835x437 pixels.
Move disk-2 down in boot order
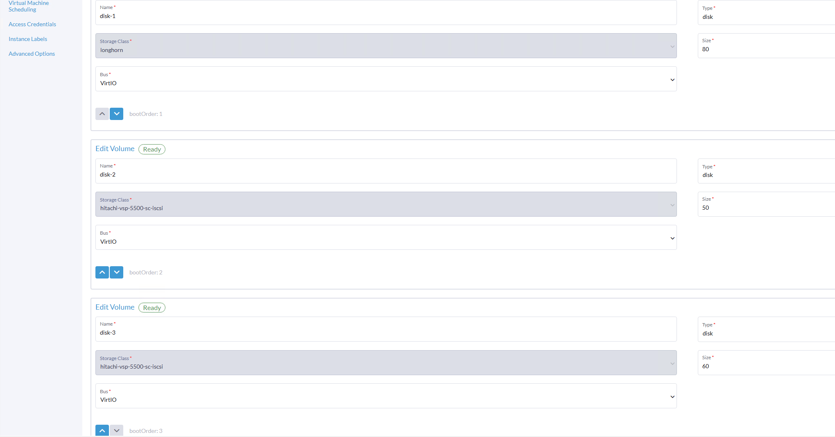pyautogui.click(x=116, y=272)
